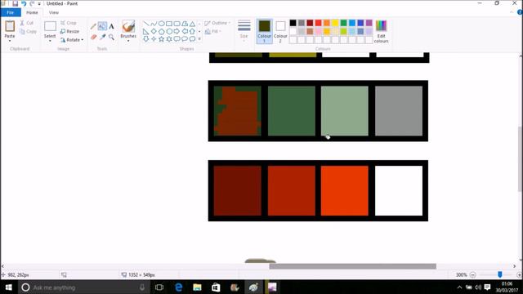Click the Ask me anything search box
The image size is (523, 294).
coord(83,287)
